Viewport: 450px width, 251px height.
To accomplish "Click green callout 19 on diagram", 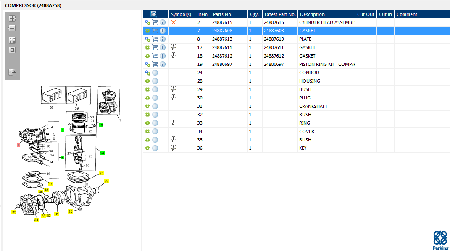I will (x=101, y=125).
